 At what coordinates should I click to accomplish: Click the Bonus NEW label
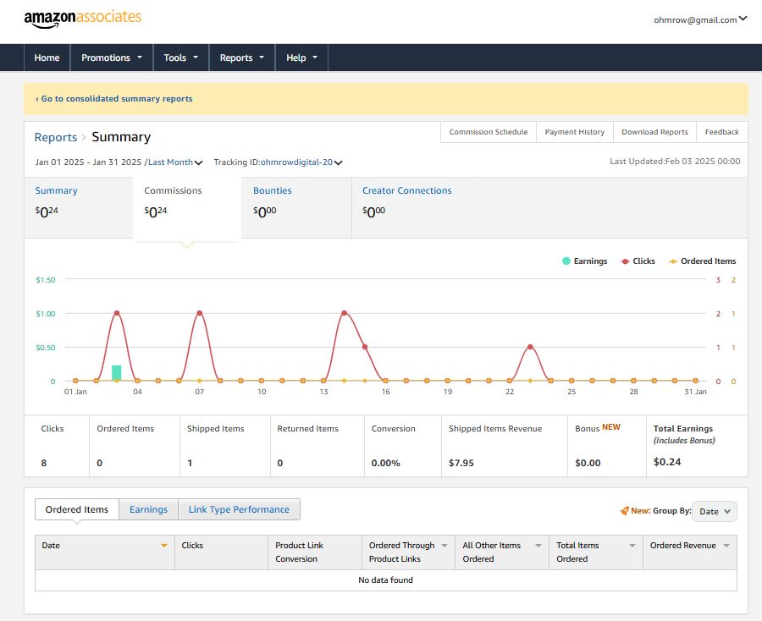click(597, 428)
